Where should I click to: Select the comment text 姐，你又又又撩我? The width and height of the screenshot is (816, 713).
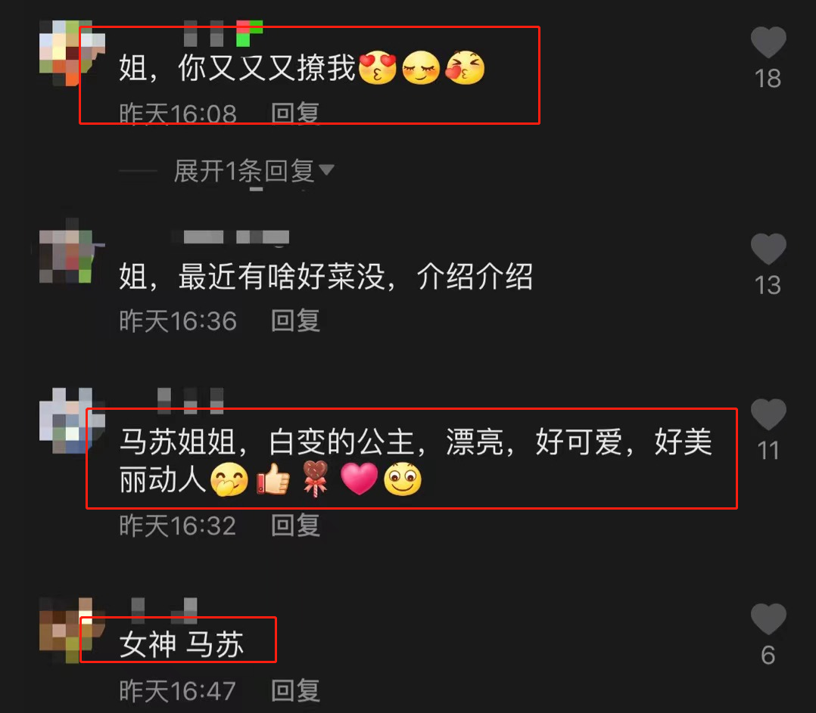(x=238, y=67)
